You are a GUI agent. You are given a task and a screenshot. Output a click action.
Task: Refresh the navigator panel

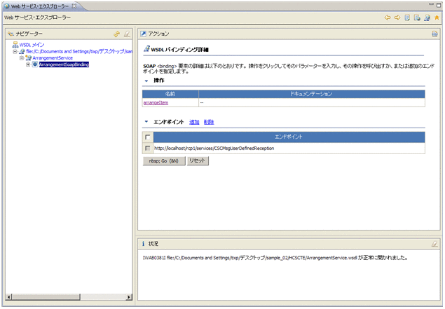pos(117,34)
